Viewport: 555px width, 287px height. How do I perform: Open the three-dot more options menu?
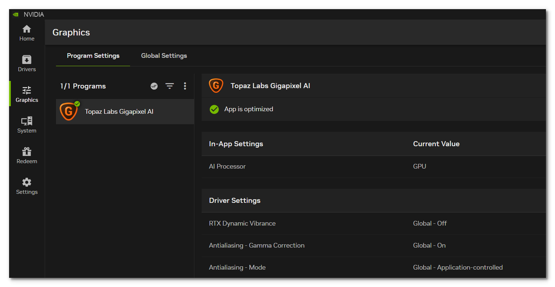point(185,86)
